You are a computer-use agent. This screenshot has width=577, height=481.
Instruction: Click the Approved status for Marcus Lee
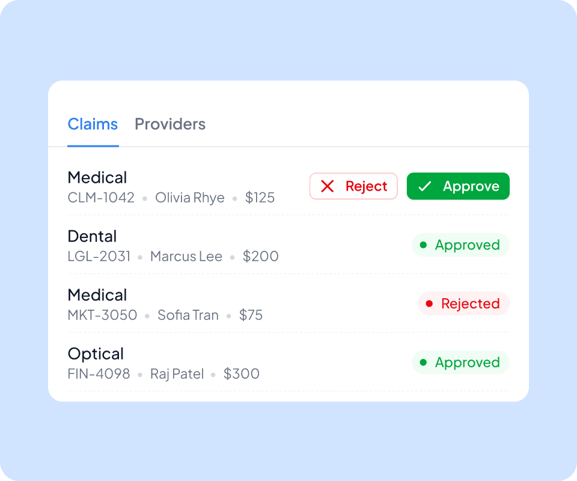(x=461, y=245)
